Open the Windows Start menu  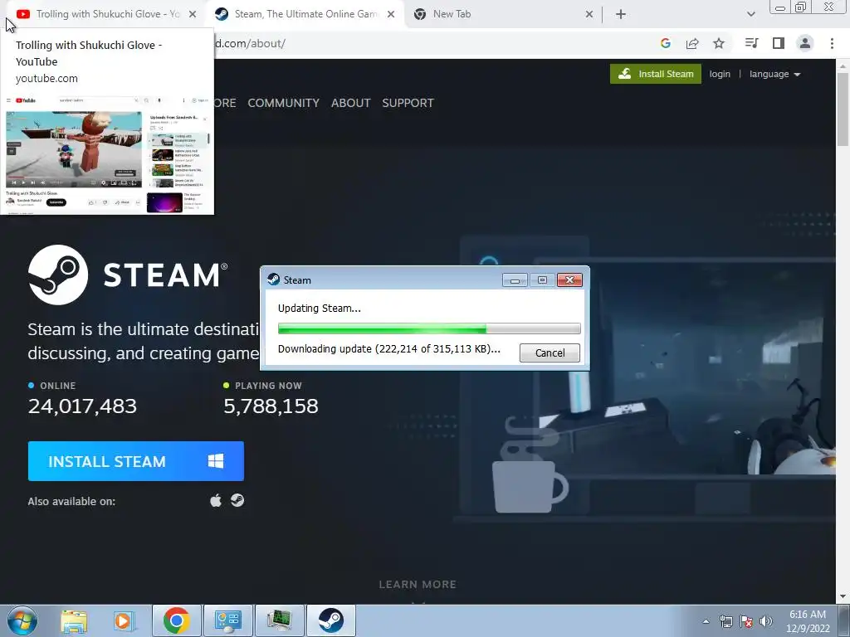click(22, 620)
